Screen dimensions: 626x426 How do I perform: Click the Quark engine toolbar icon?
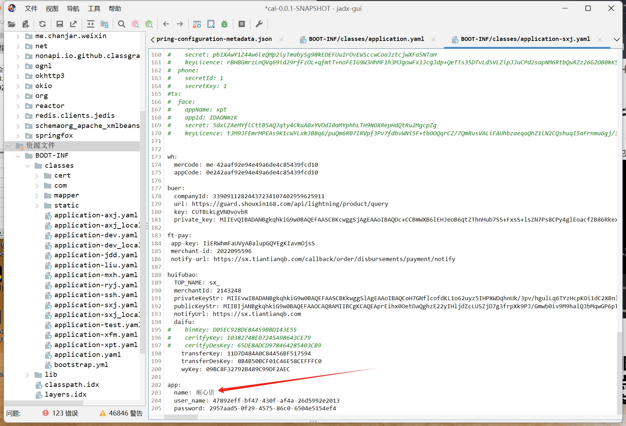[211, 24]
